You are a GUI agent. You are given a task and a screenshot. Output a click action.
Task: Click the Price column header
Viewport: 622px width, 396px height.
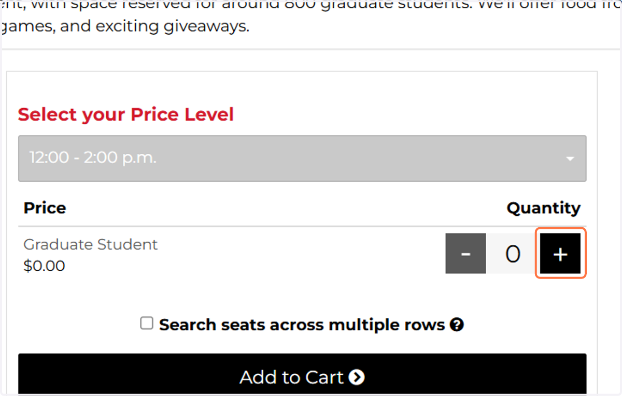(45, 208)
